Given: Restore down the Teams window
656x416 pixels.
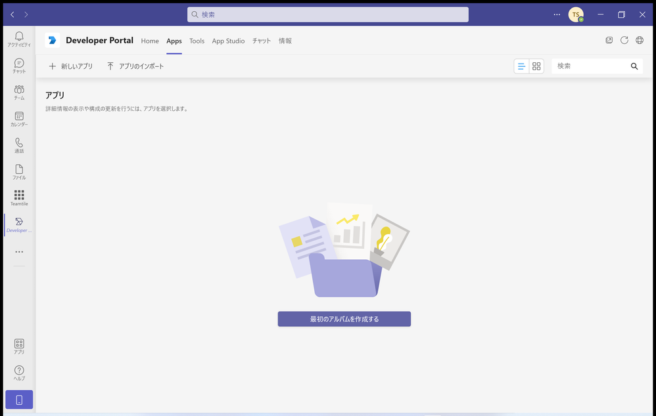Looking at the screenshot, I should tap(621, 14).
